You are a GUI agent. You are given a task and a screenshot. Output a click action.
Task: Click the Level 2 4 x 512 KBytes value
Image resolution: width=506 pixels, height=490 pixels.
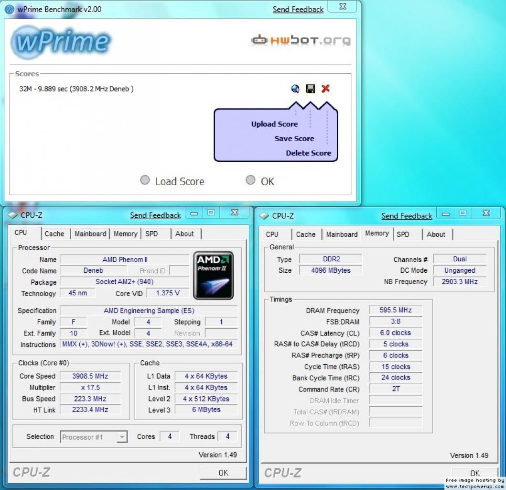tap(206, 399)
